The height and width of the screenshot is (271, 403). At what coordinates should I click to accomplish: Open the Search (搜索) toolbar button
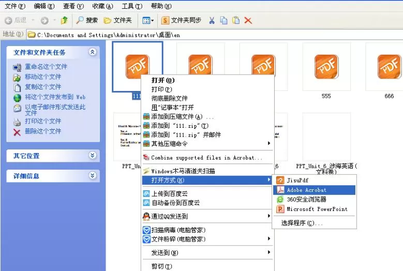point(87,20)
